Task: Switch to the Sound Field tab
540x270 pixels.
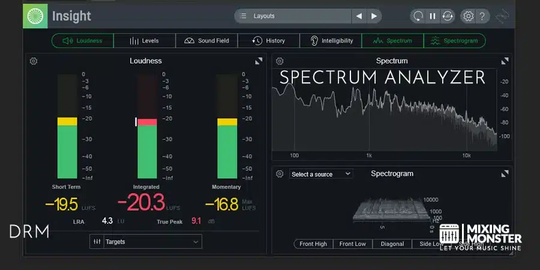Action: [x=206, y=41]
